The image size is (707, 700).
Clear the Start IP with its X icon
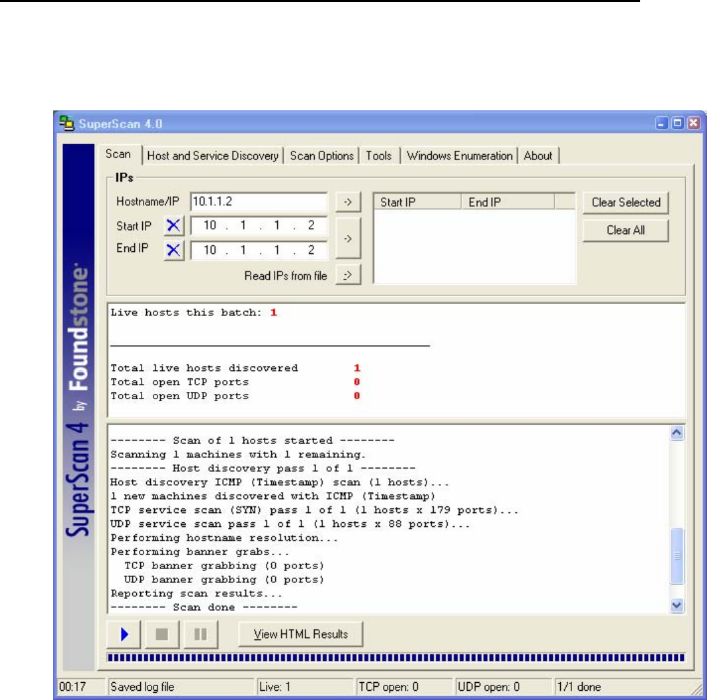tap(173, 225)
